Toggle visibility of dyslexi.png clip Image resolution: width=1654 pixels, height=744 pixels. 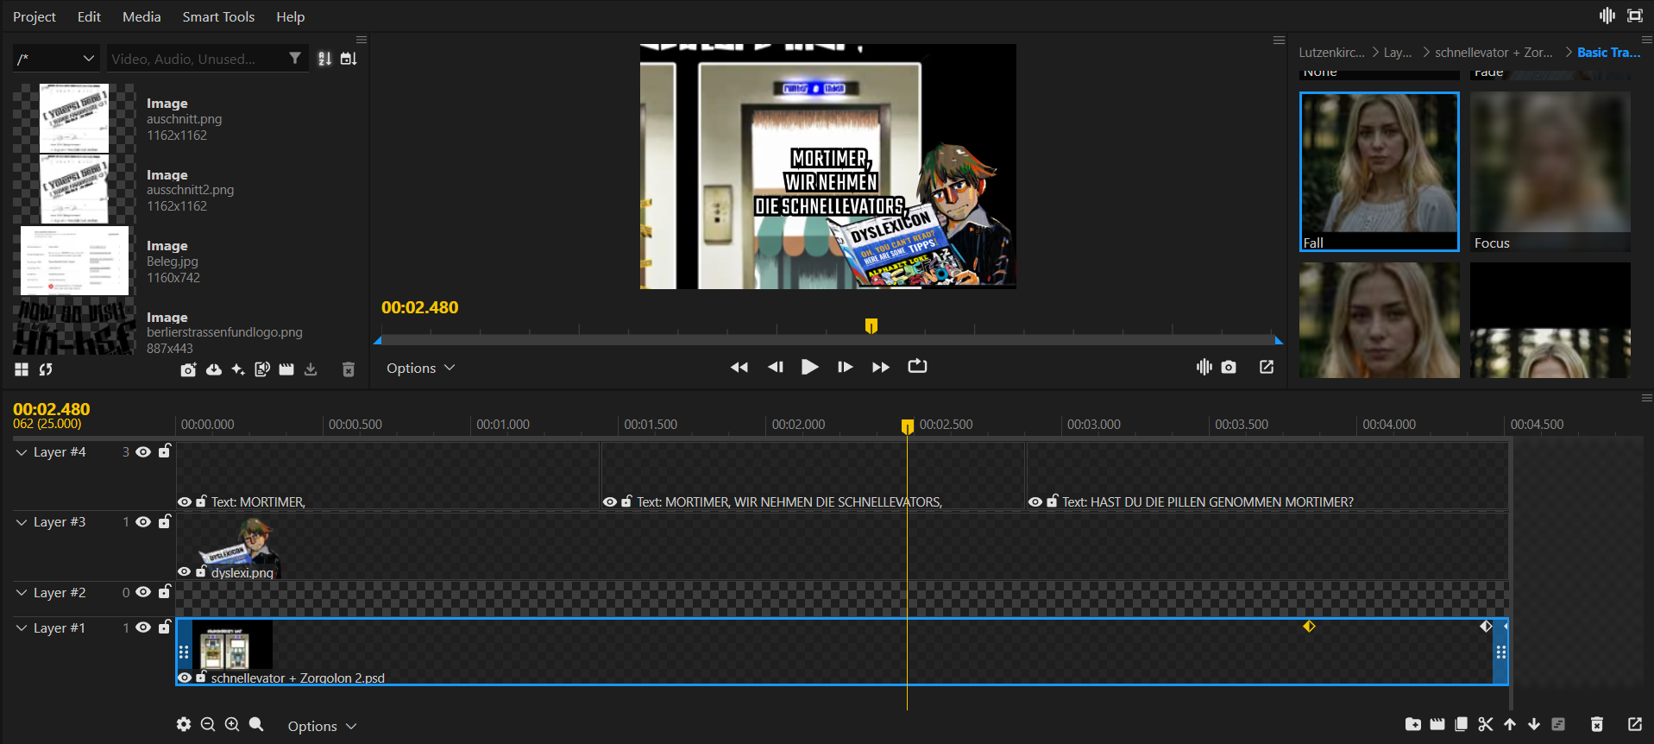coord(185,572)
